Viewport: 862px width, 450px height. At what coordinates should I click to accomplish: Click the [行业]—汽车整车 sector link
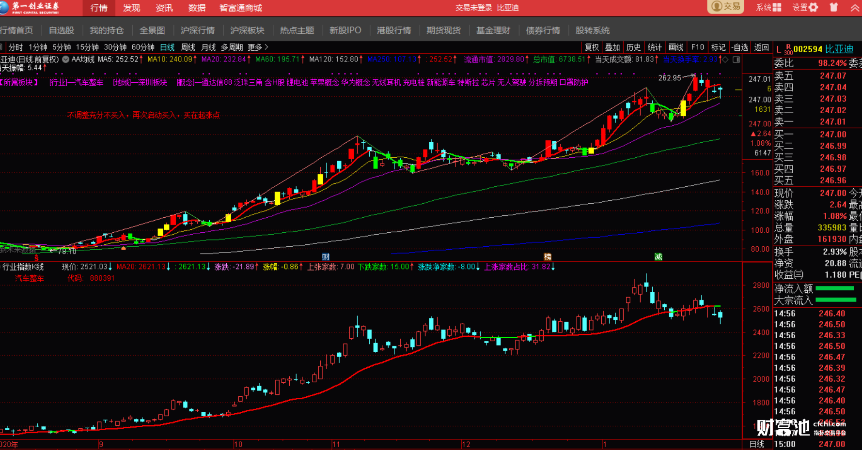[77, 83]
